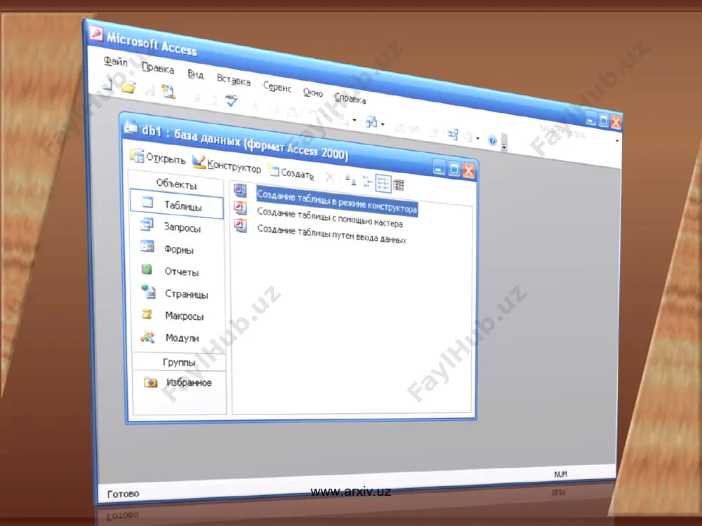Click the db1 database window title icon
The image size is (702, 526).
131,128
